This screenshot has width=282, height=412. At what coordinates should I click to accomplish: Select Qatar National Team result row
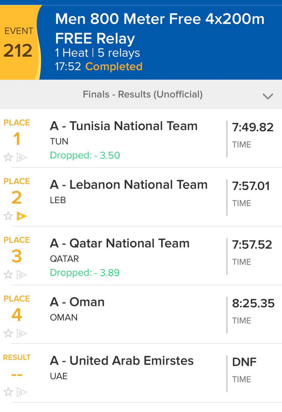tap(120, 243)
